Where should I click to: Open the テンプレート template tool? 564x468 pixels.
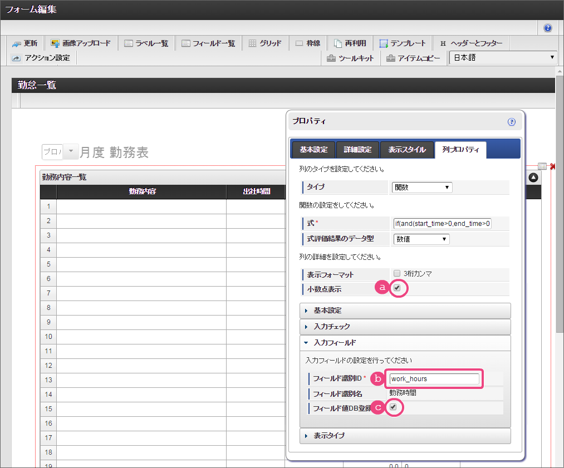point(403,43)
